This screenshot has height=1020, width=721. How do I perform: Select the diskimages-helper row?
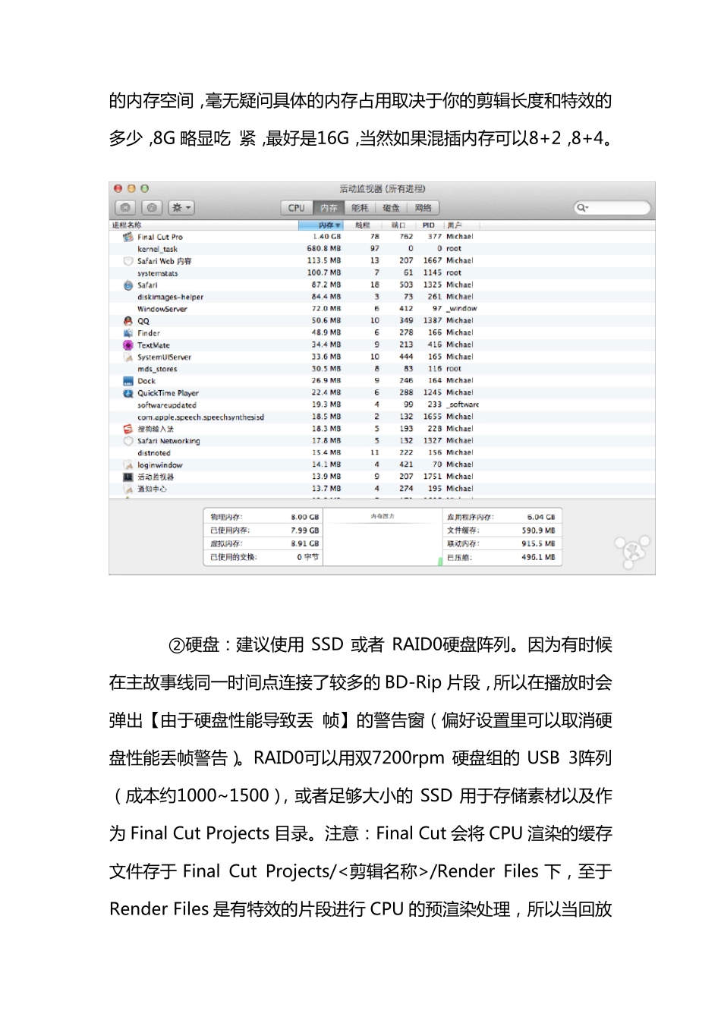[382, 297]
